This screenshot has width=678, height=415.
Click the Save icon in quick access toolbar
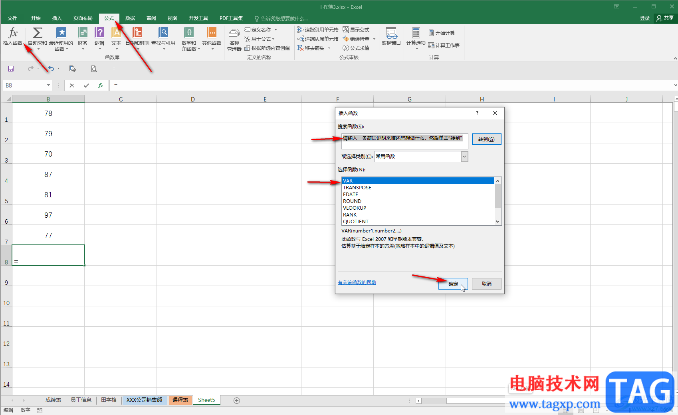tap(11, 69)
